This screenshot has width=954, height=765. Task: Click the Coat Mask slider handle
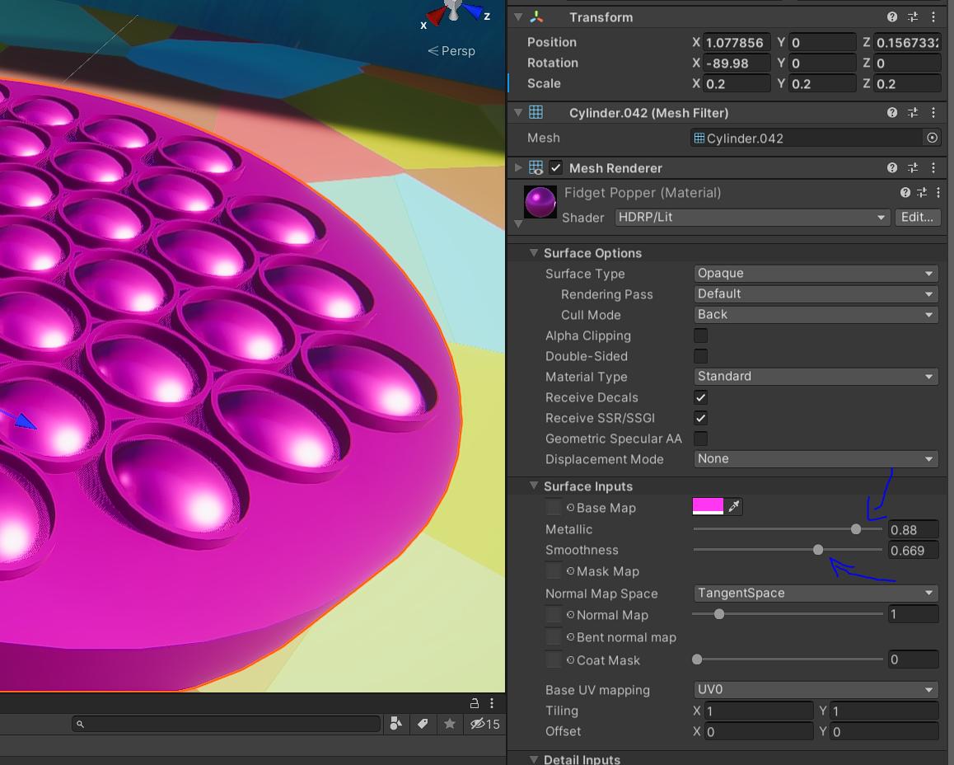click(697, 659)
